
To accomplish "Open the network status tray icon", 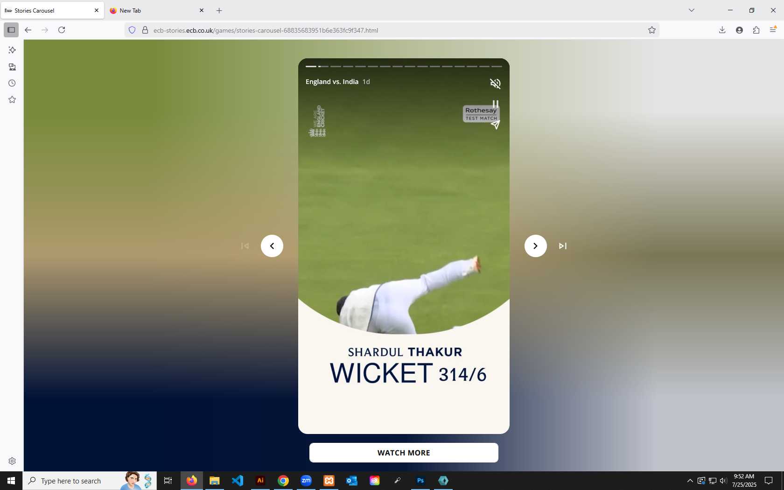I will point(713,481).
